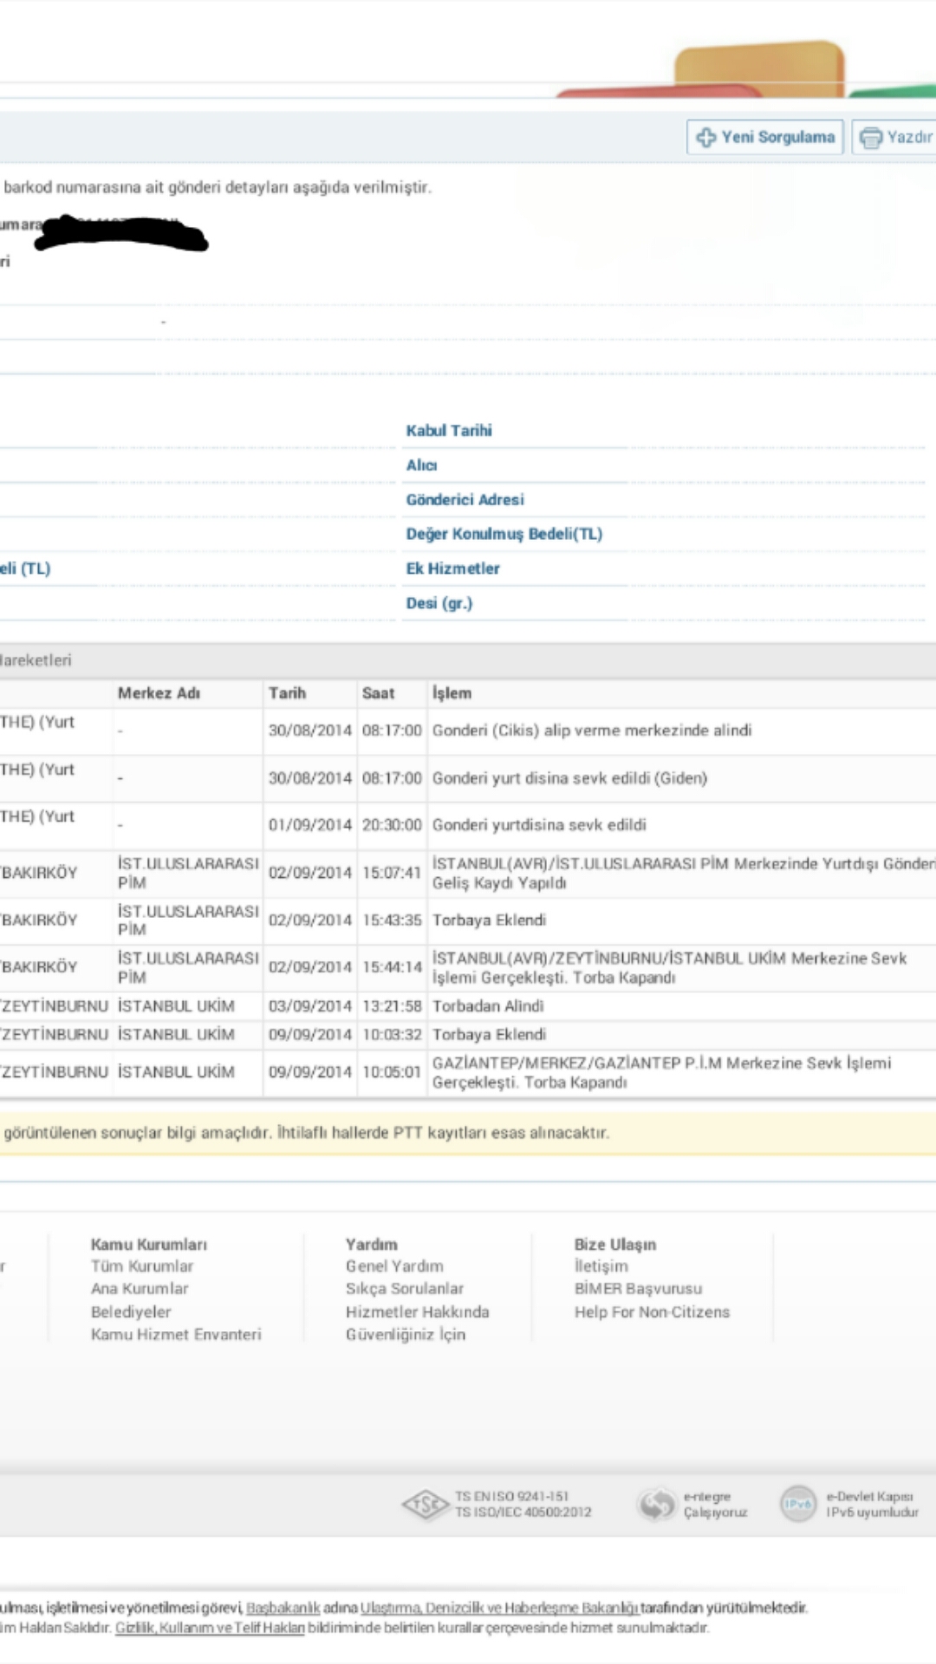Click the 15:07:41 time cell

click(392, 873)
